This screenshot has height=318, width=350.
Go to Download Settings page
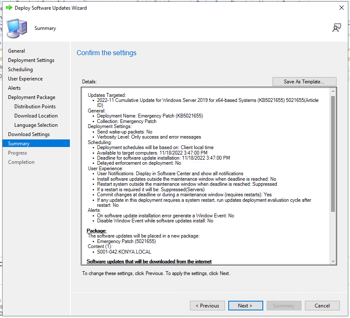(29, 134)
